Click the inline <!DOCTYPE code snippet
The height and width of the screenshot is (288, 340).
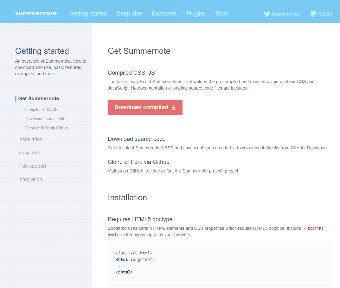pyautogui.click(x=313, y=229)
